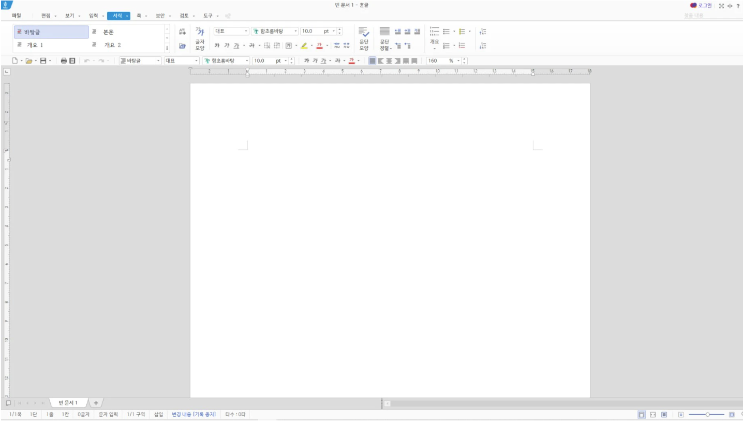The width and height of the screenshot is (743, 423).
Task: Click the new document icon
Action: coord(15,61)
